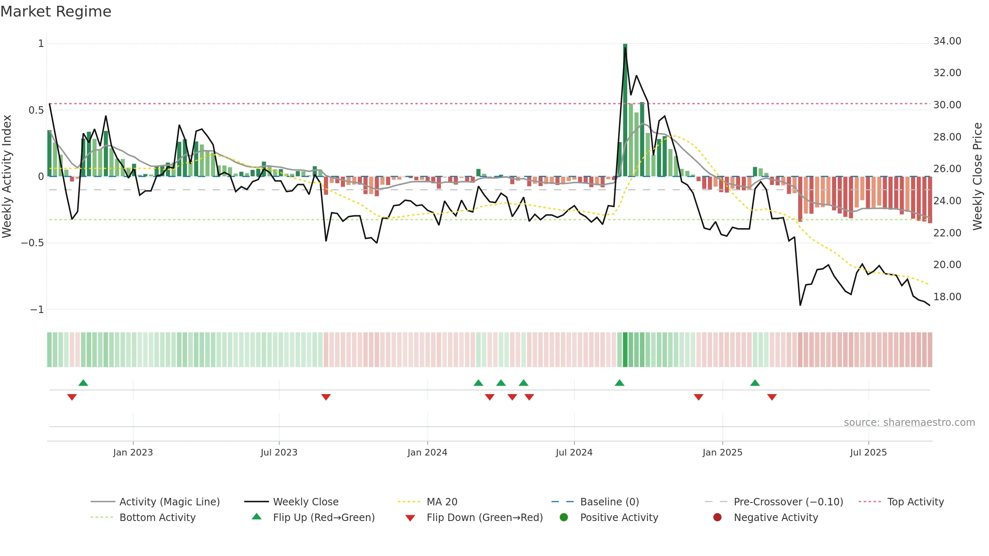Image resolution: width=989 pixels, height=556 pixels.
Task: Click the red Flip Down triangle legend icon
Action: tap(410, 518)
